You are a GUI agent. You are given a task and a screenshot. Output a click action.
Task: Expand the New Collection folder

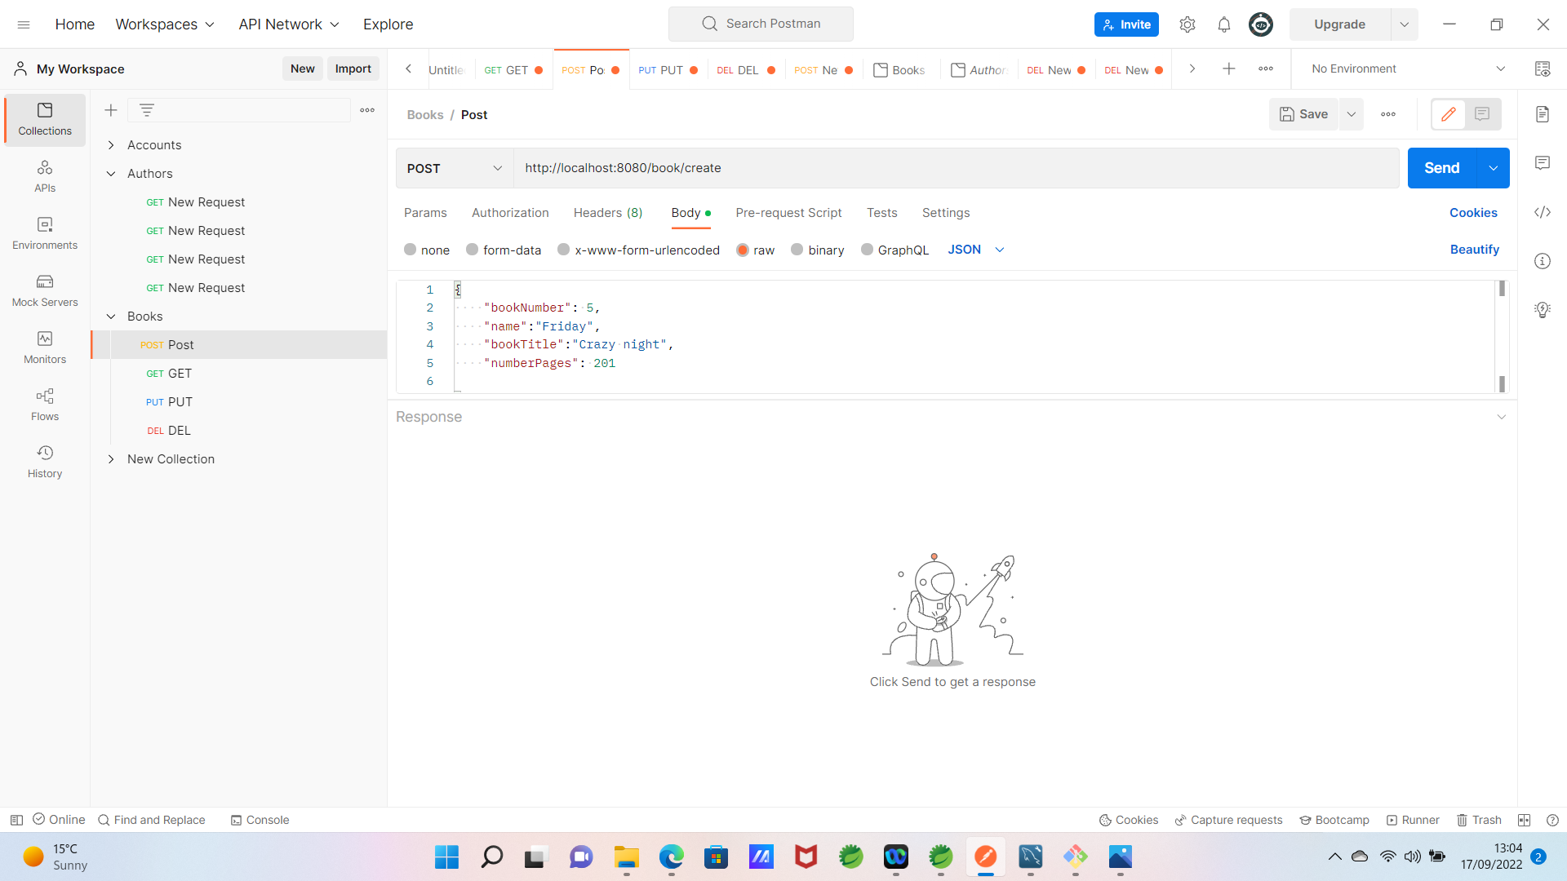tap(111, 459)
